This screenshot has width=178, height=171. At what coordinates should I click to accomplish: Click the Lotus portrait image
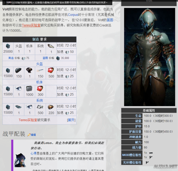pyautogui.click(x=20, y=160)
